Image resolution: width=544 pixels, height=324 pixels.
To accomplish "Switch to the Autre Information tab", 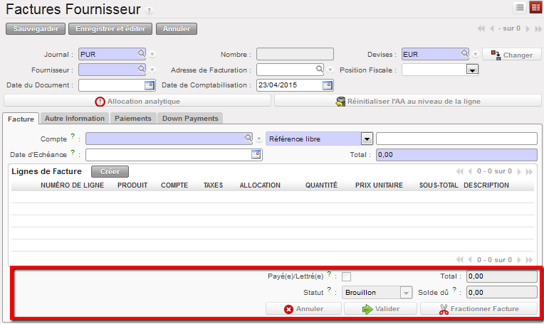I will tap(75, 118).
